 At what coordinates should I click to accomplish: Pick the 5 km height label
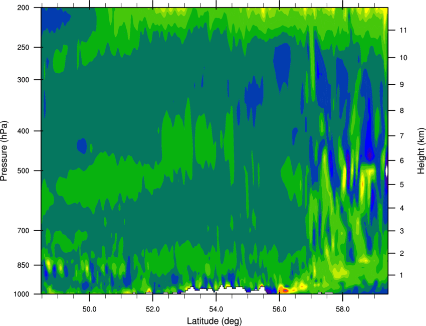pos(402,185)
